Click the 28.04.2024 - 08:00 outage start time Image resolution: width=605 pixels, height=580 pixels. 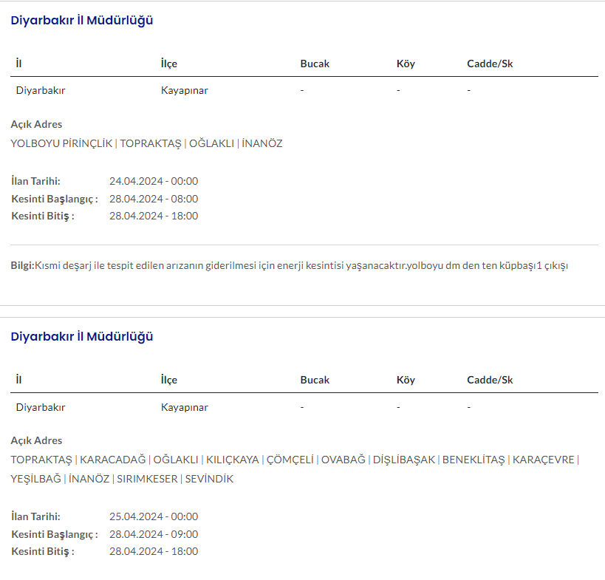[154, 199]
